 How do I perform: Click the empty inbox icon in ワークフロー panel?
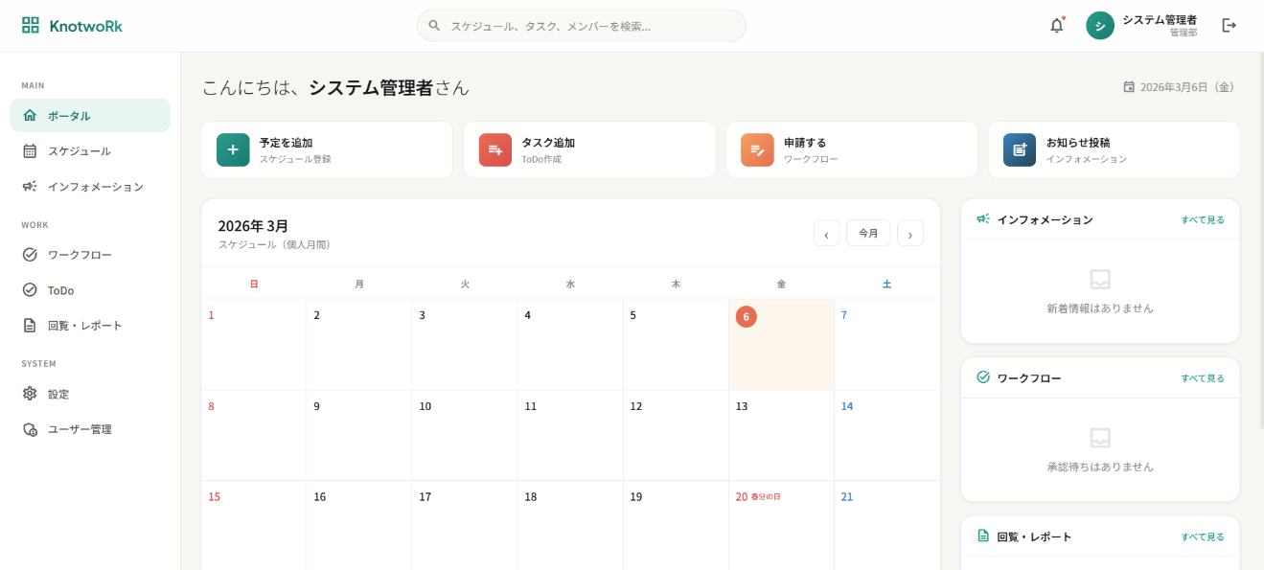(1100, 438)
